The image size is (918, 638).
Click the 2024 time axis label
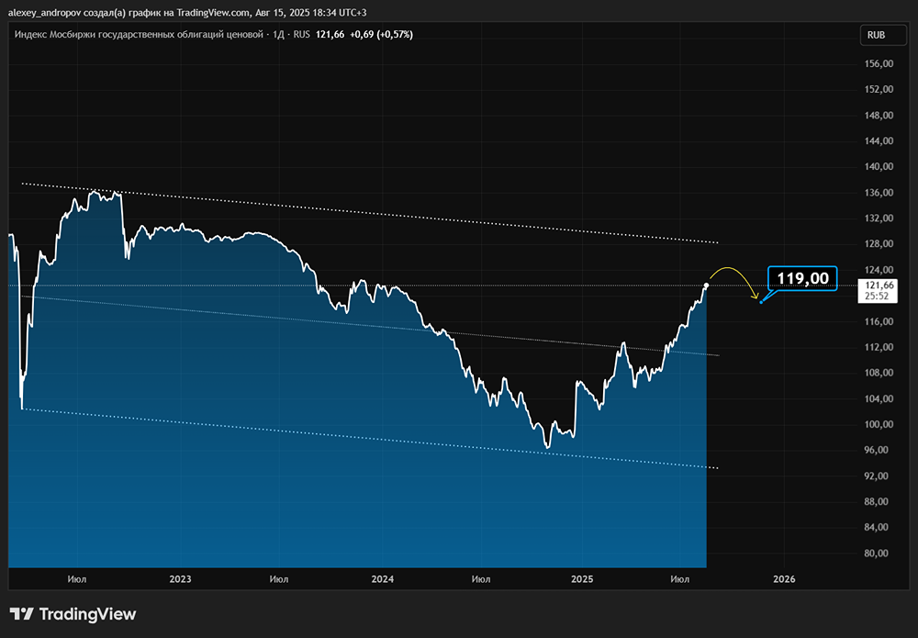382,579
